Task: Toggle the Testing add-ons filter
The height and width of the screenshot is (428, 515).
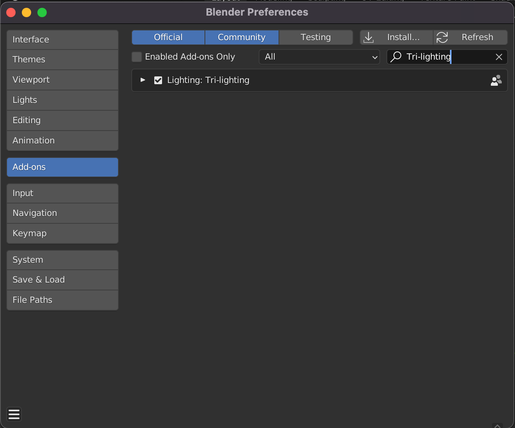Action: coord(316,37)
